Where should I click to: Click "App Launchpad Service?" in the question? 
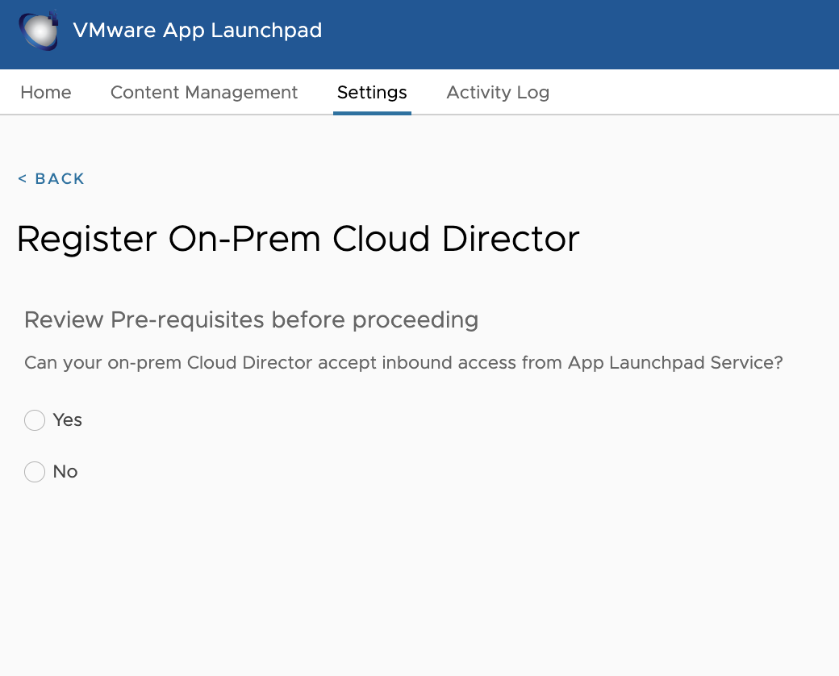tap(676, 363)
